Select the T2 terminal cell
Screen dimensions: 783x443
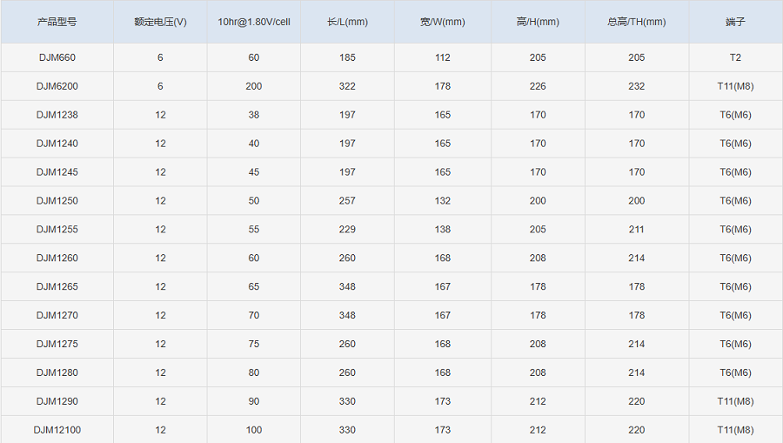pos(735,57)
